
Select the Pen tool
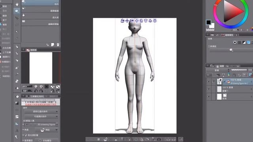click(17, 47)
